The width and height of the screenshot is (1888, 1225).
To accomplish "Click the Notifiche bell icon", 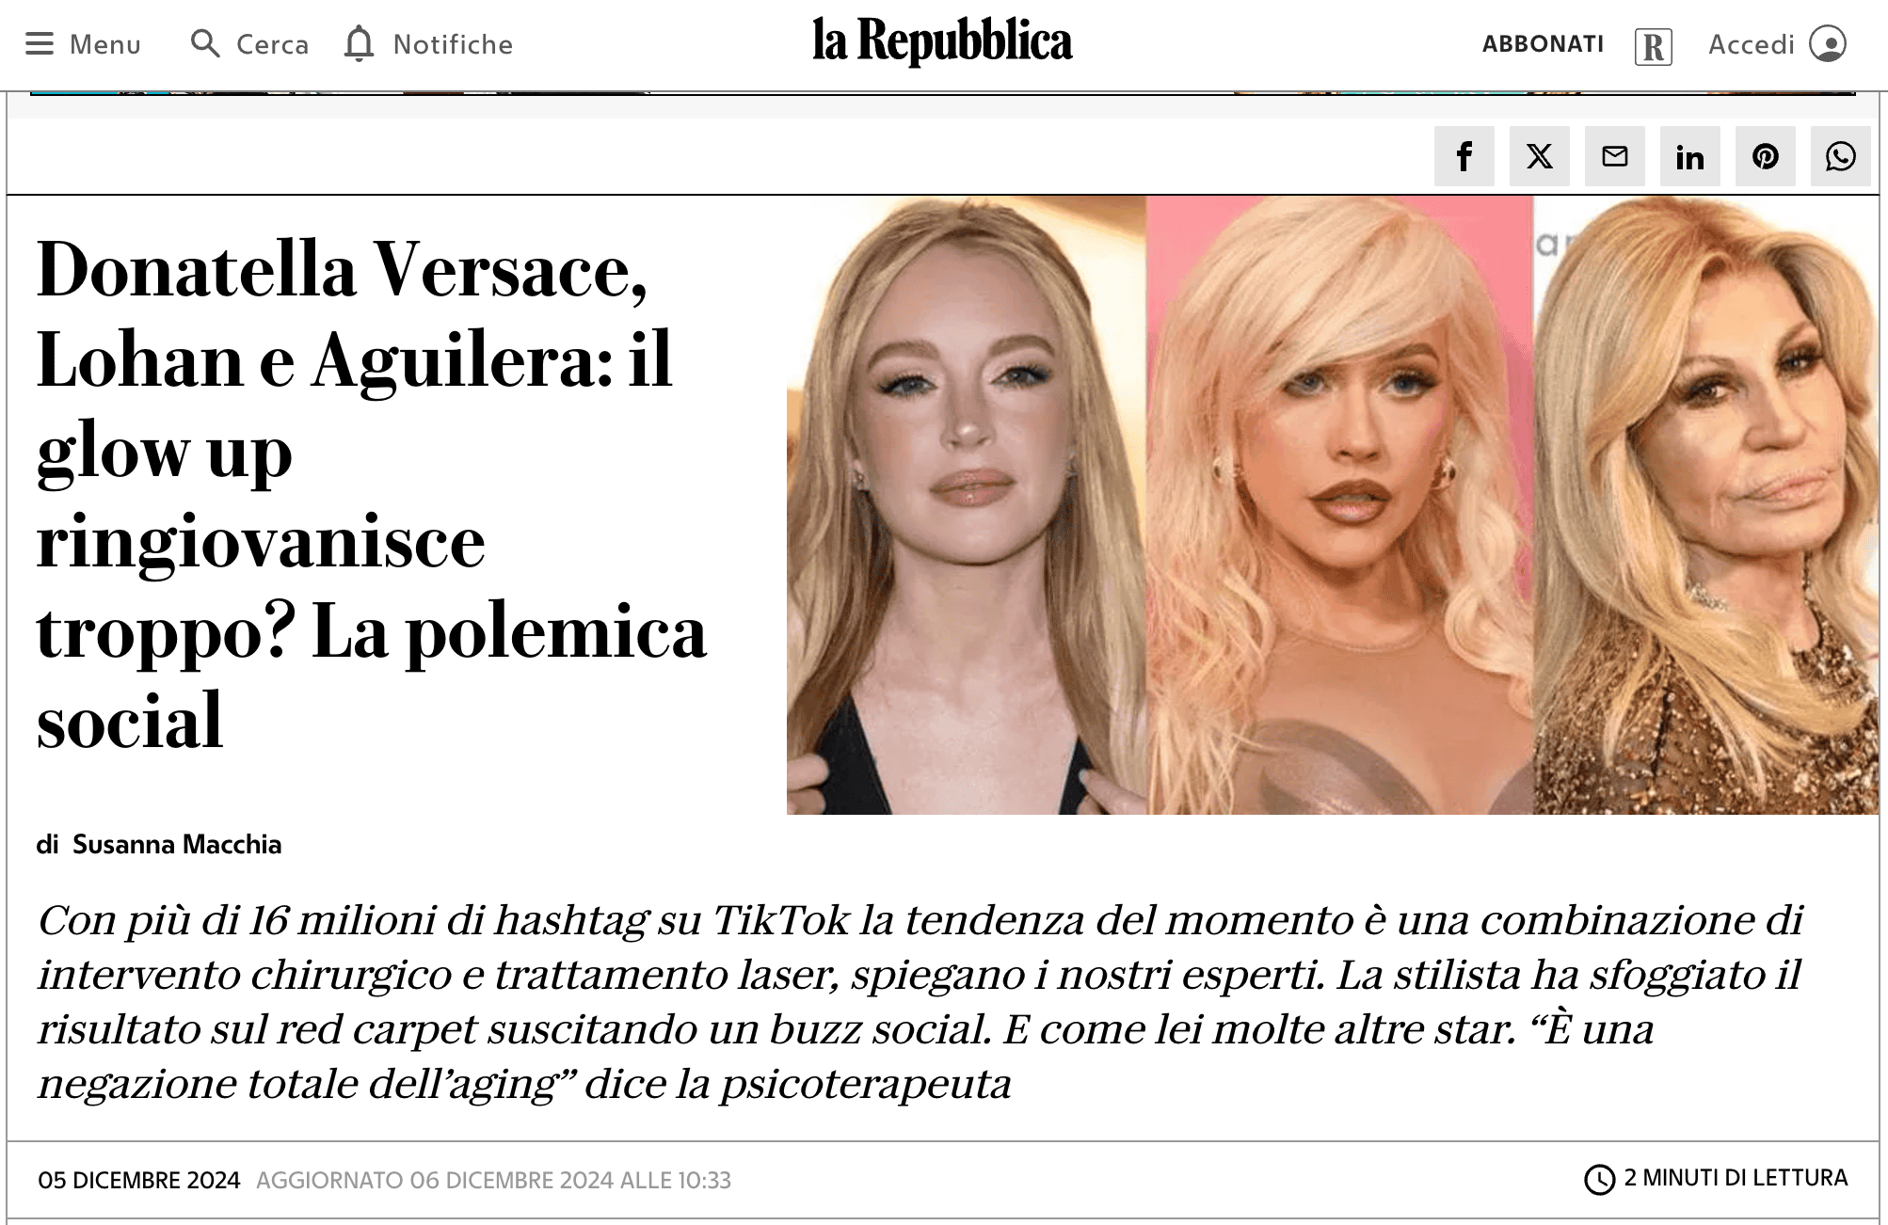I will [x=359, y=44].
